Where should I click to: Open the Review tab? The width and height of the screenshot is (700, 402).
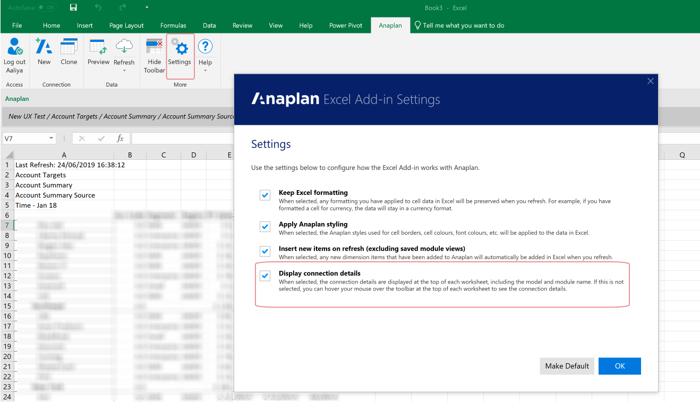(242, 25)
